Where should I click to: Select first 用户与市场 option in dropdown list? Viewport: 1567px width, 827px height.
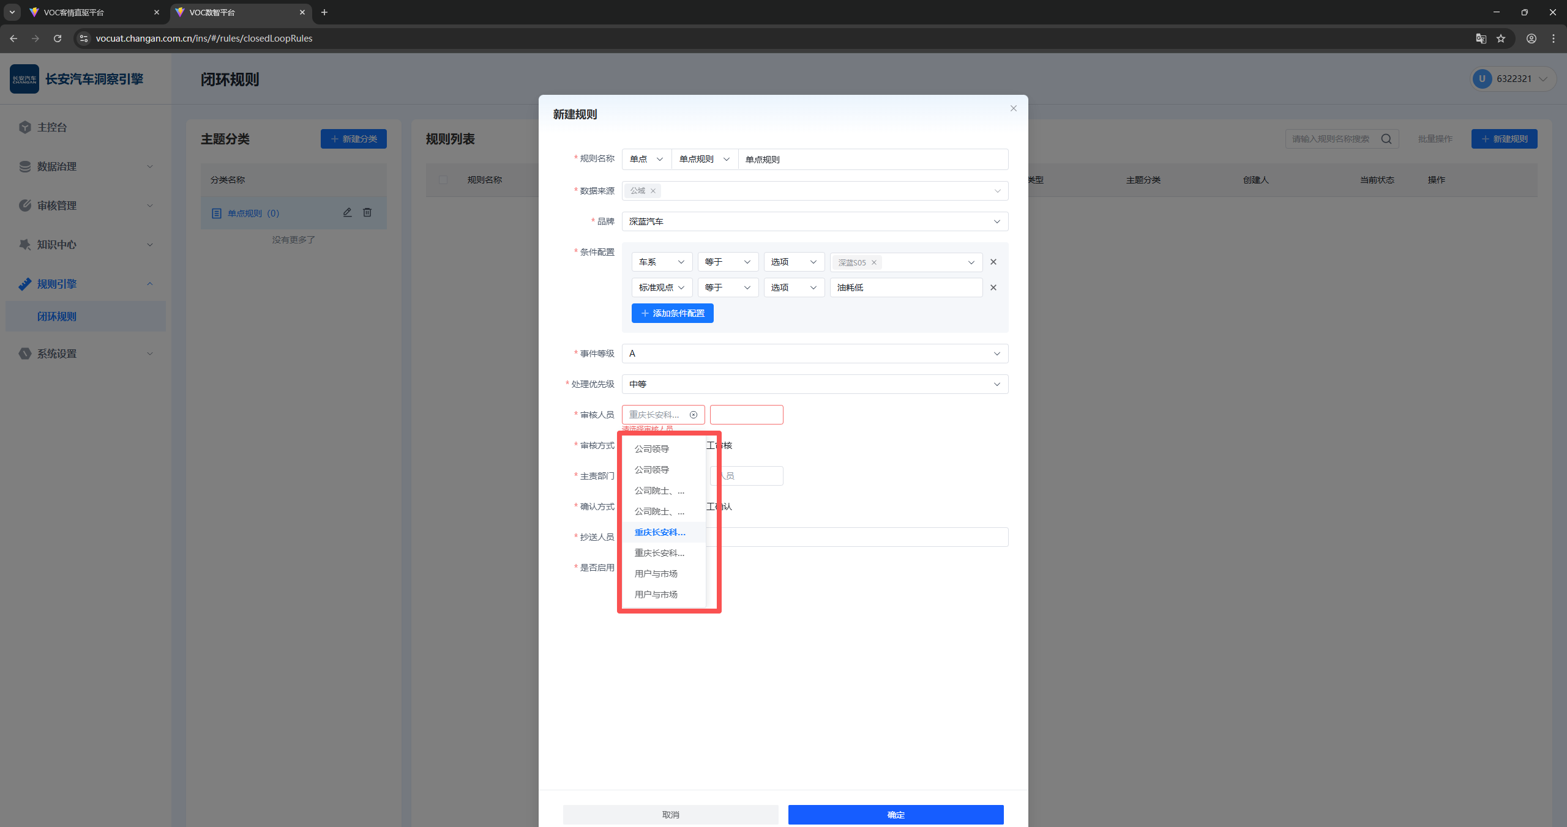656,574
